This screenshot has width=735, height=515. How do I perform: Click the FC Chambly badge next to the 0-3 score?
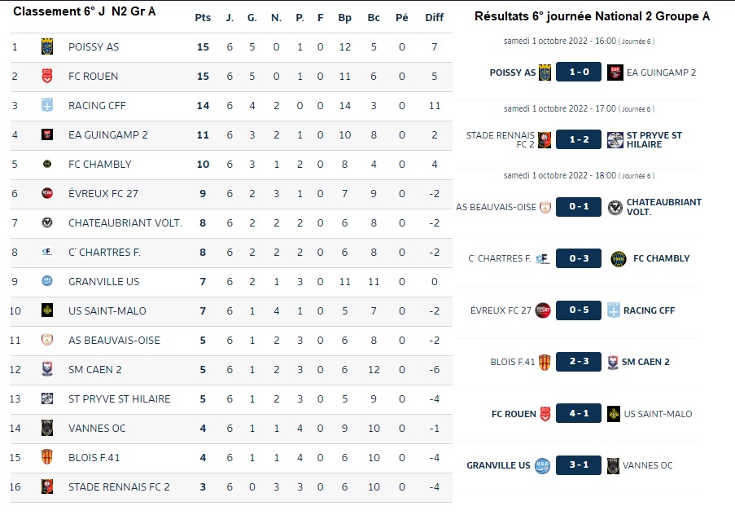coord(619,258)
